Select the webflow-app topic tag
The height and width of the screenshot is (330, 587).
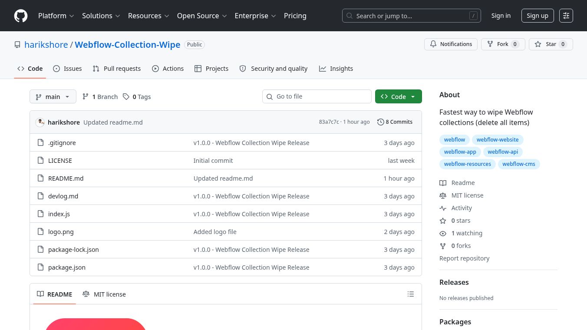460,152
